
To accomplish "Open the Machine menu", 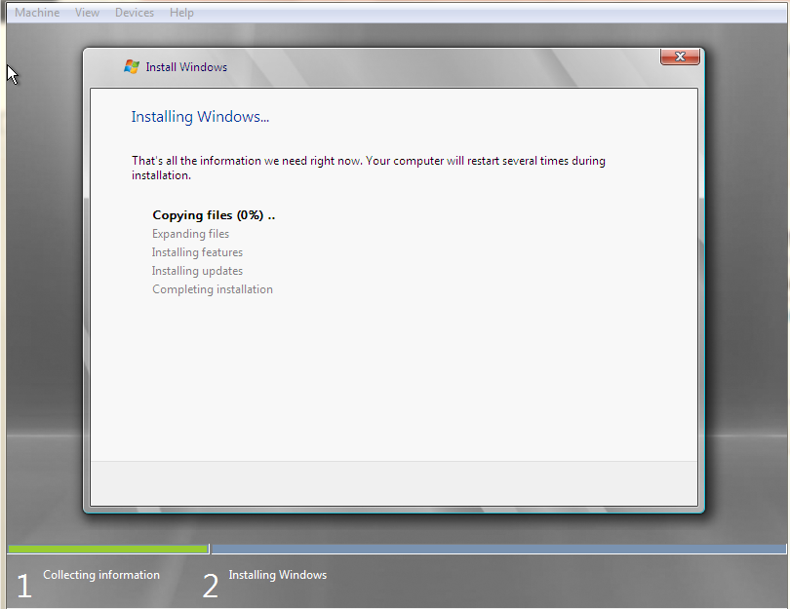I will 37,13.
